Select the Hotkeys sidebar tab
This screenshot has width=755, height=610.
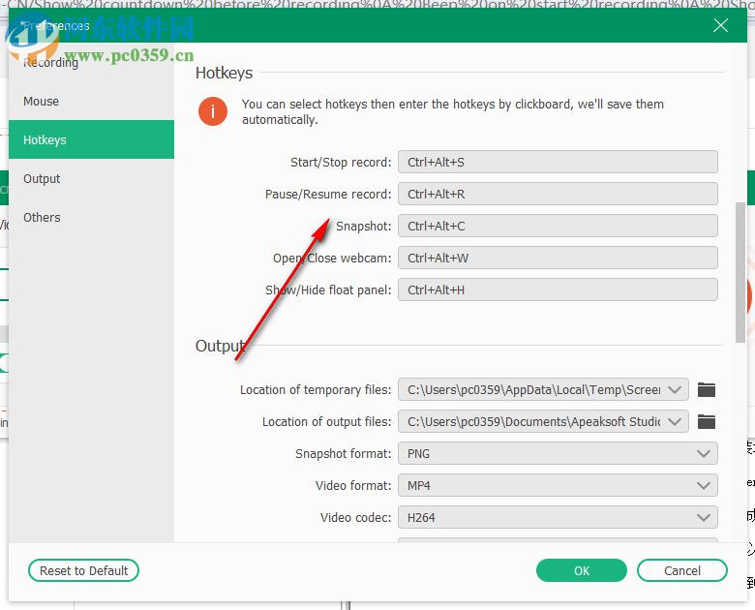click(91, 139)
